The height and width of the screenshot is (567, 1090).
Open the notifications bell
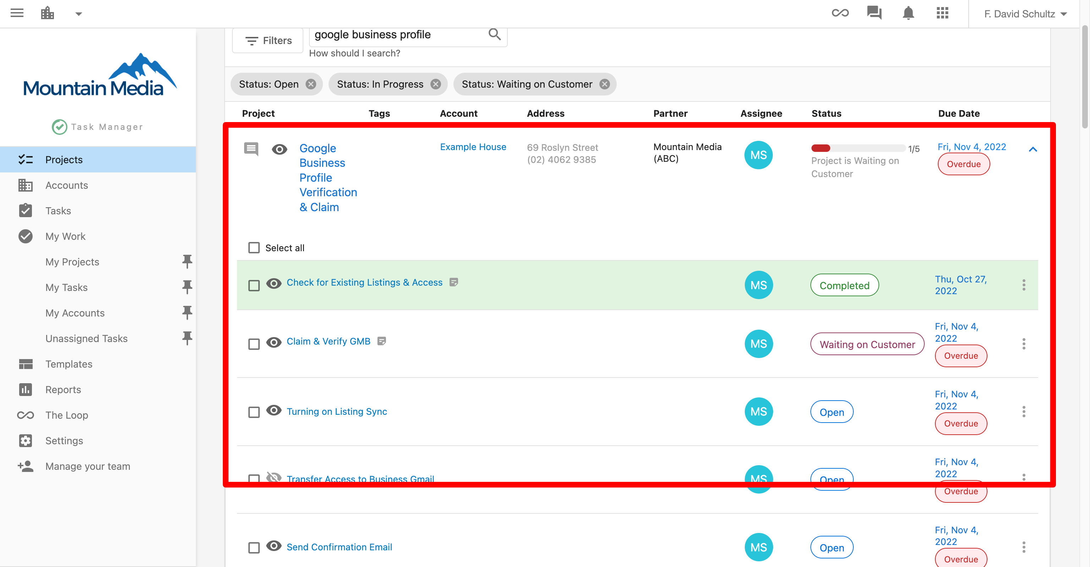tap(908, 13)
